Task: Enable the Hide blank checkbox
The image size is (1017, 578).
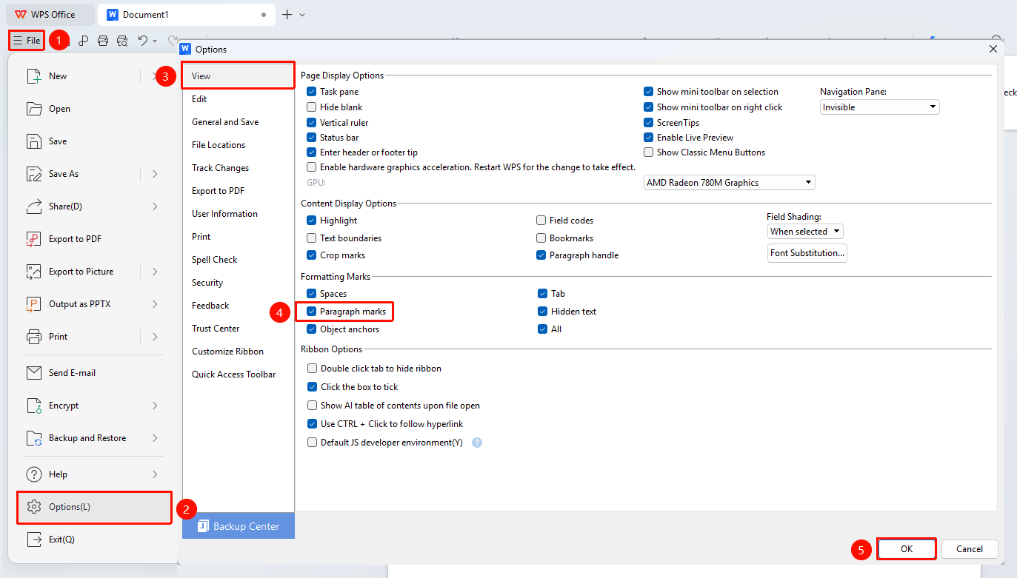Action: point(312,107)
